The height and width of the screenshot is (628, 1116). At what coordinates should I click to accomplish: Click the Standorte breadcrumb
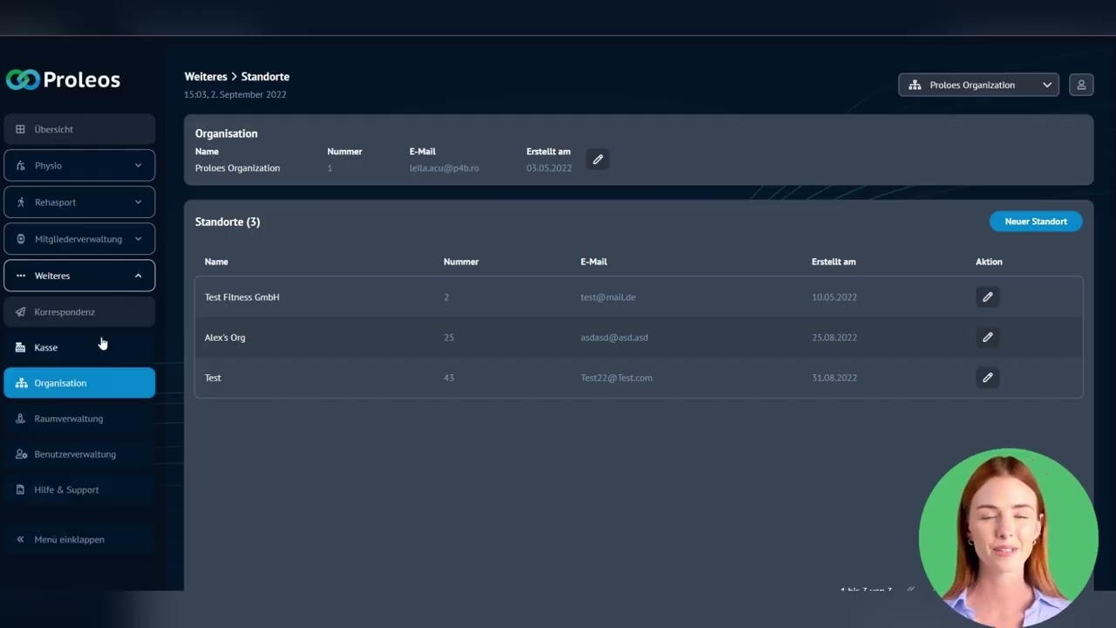[265, 77]
